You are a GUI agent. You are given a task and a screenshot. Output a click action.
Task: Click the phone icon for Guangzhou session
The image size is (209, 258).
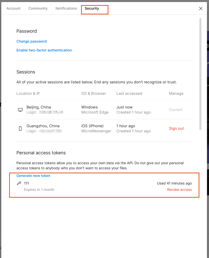(20, 128)
